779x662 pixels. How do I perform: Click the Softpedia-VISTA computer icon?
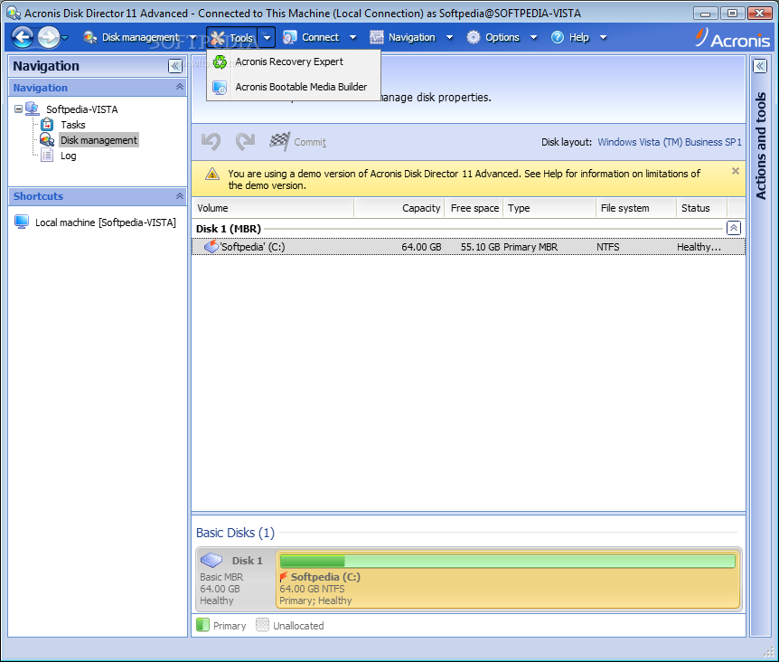tap(33, 109)
